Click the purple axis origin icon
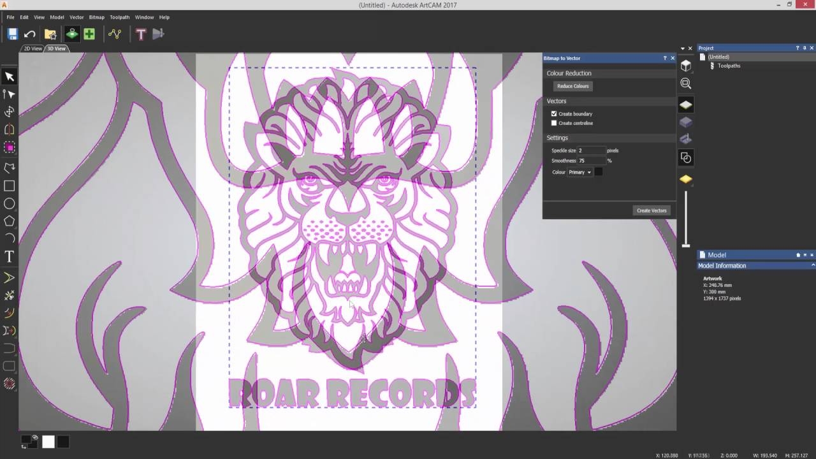Viewport: 816px width, 459px height. 686,139
